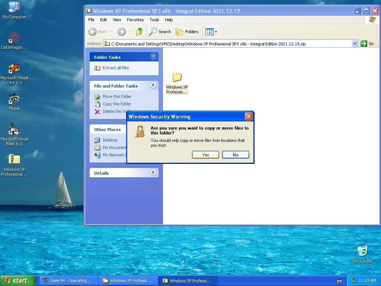This screenshot has width=381, height=286.
Task: Go up one folder level
Action: (140, 32)
